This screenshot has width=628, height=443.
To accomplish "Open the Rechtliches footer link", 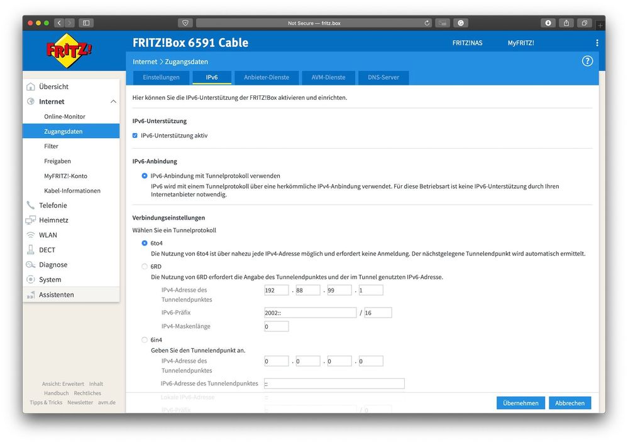I will (x=87, y=393).
